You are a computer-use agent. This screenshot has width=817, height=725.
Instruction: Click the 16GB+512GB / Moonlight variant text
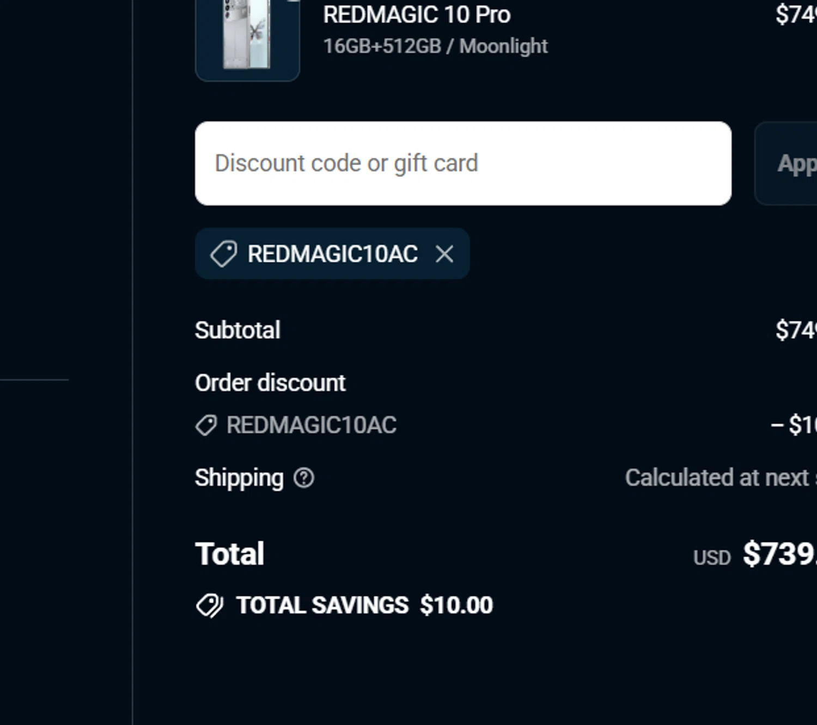[435, 46]
